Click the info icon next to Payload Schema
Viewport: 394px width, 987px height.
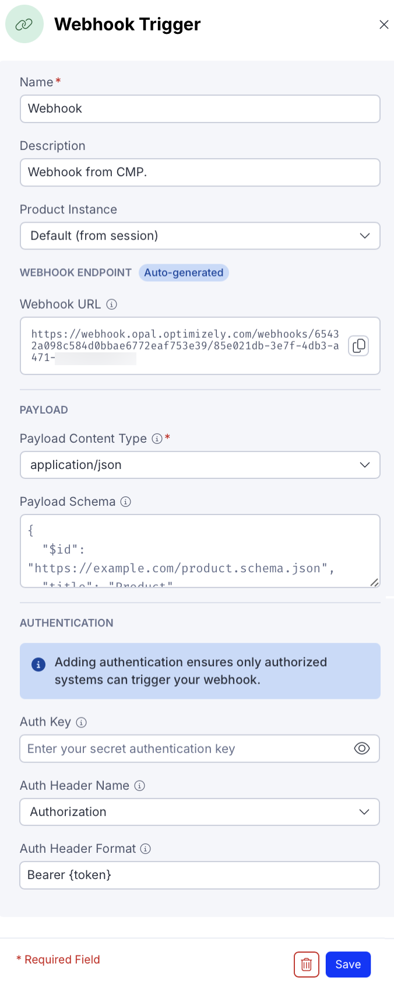point(126,501)
